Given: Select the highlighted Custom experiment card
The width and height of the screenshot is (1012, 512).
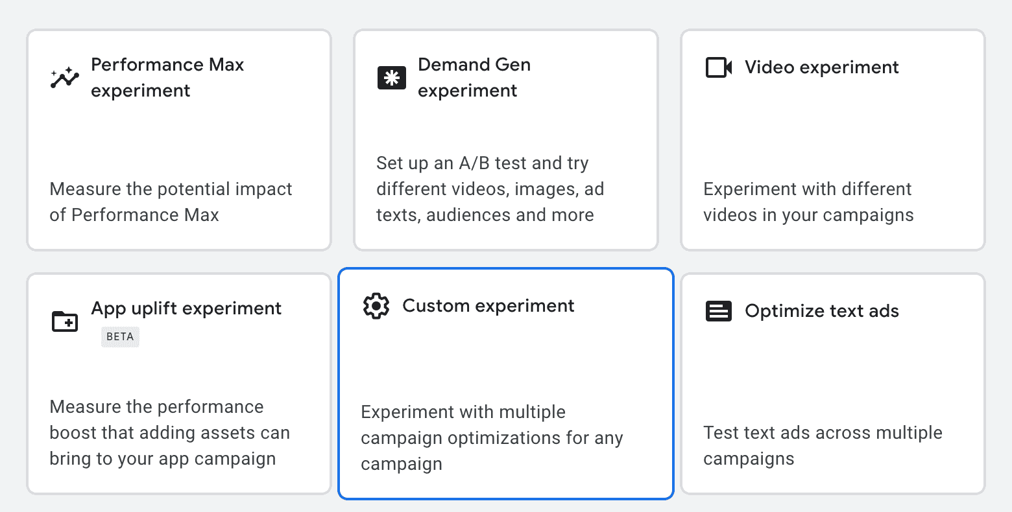Looking at the screenshot, I should 505,383.
